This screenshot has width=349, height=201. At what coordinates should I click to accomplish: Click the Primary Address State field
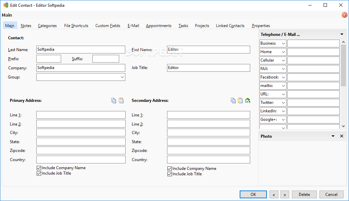(81, 141)
